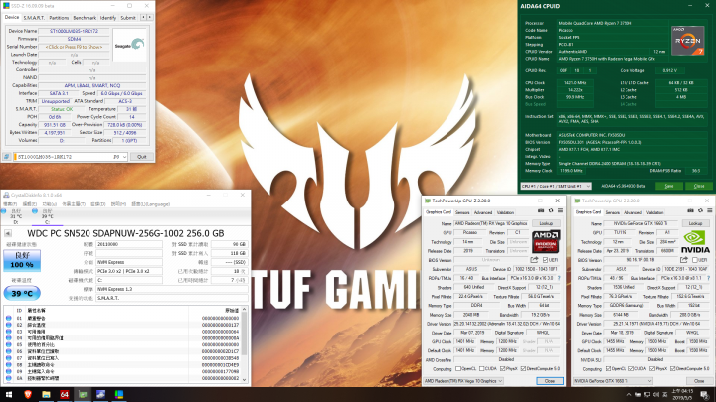Toggle the DirectCompute checkbox in AMD GPU-Z
This screenshot has height=402, width=716.
[523, 368]
